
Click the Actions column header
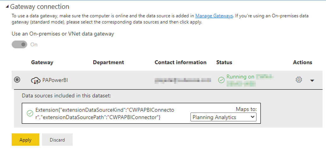(302, 62)
